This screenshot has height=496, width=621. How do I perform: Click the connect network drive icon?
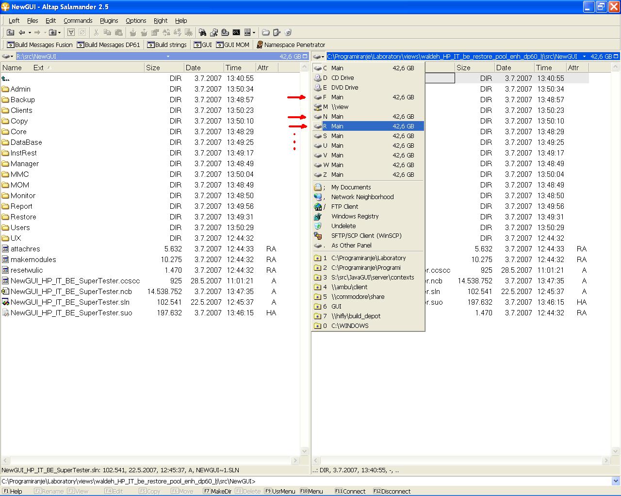213,32
